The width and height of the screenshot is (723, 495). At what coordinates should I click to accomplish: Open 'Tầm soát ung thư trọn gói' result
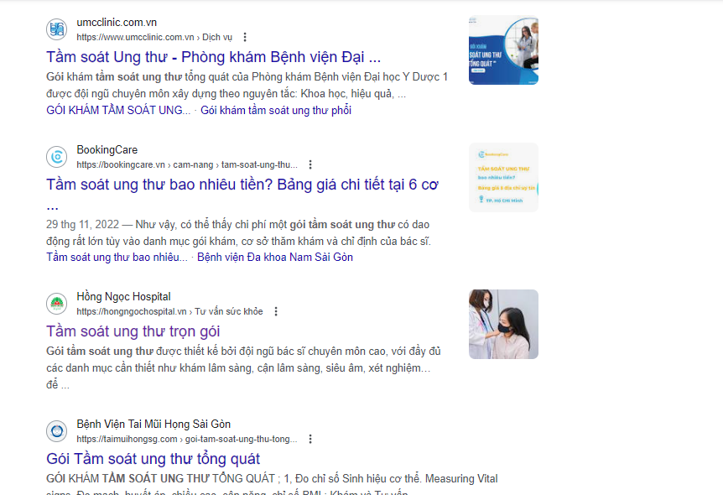click(x=133, y=331)
